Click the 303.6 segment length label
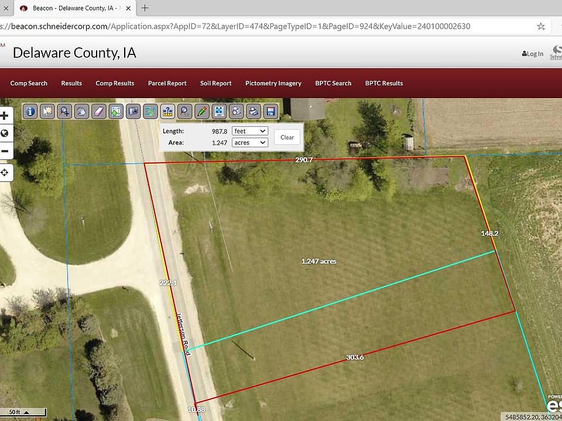The image size is (562, 421). click(355, 357)
